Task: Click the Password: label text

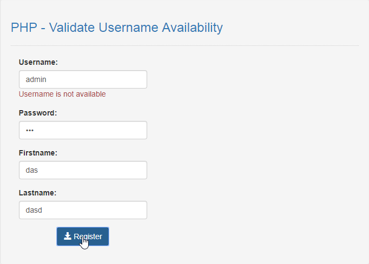Action: click(x=38, y=113)
